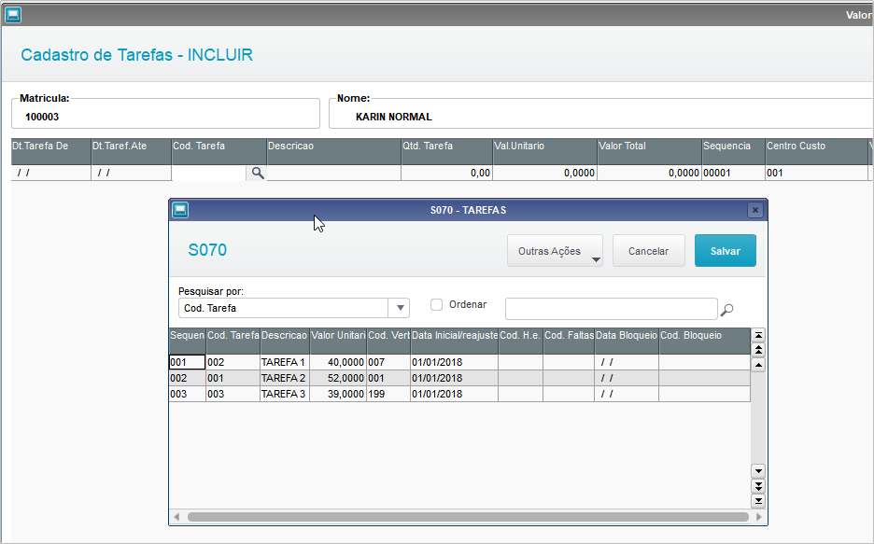874x544 pixels.
Task: Click the horizontal scrollbar left arrow
Action: point(176,517)
